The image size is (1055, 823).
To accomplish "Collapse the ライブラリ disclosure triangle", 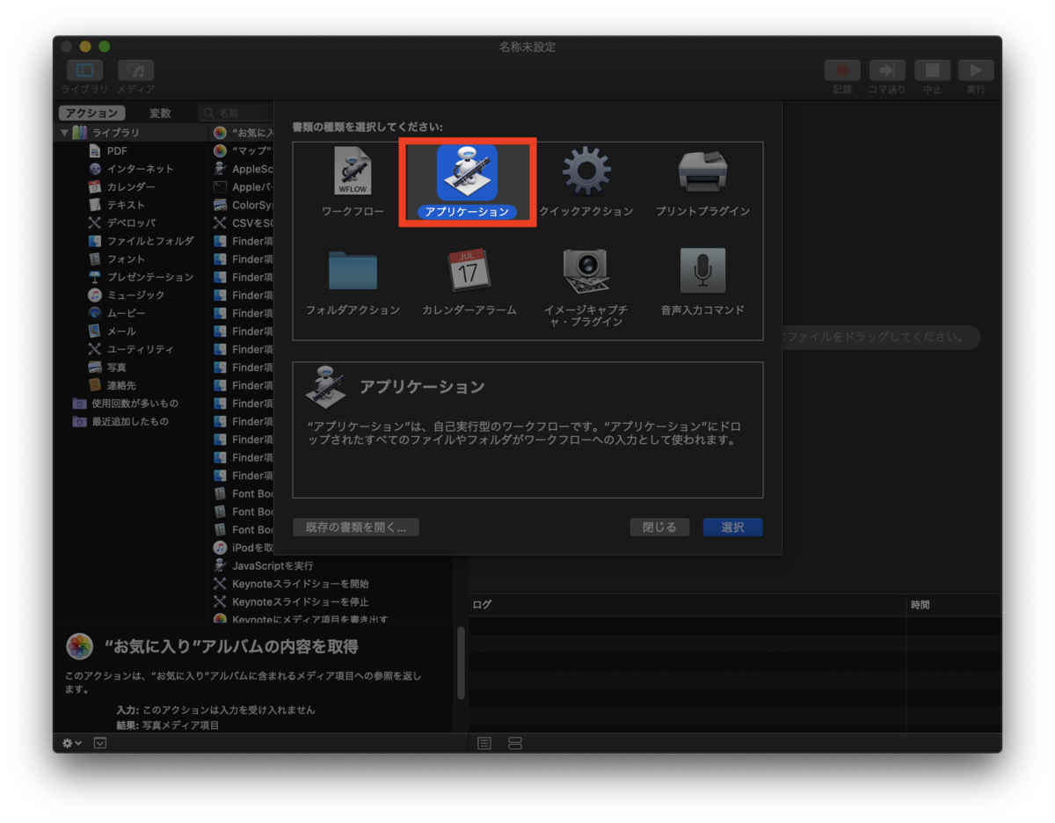I will [66, 131].
